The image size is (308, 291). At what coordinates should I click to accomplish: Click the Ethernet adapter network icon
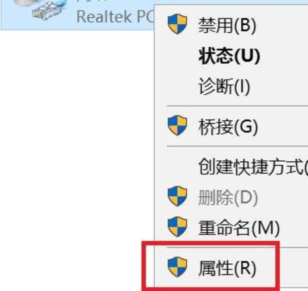coord(46,10)
